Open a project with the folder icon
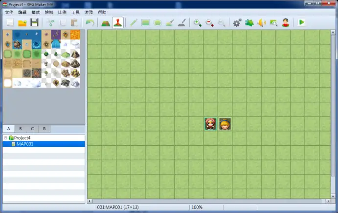The width and height of the screenshot is (338, 213). (x=22, y=22)
